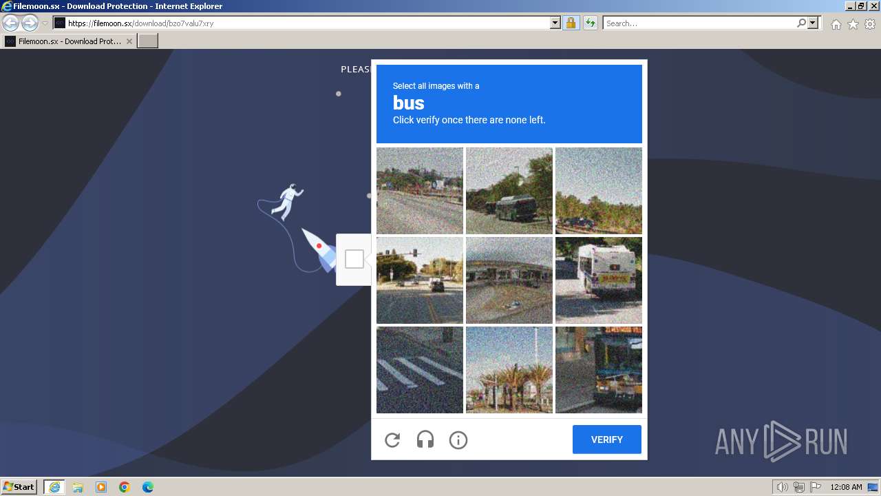
Task: Refresh the page using the address bar refresh icon
Action: pyautogui.click(x=590, y=23)
